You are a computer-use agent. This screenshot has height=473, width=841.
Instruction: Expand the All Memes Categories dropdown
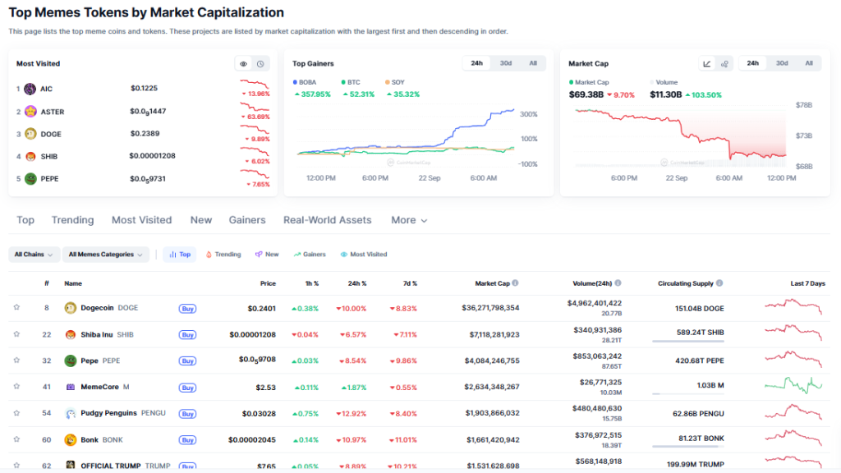(x=105, y=255)
